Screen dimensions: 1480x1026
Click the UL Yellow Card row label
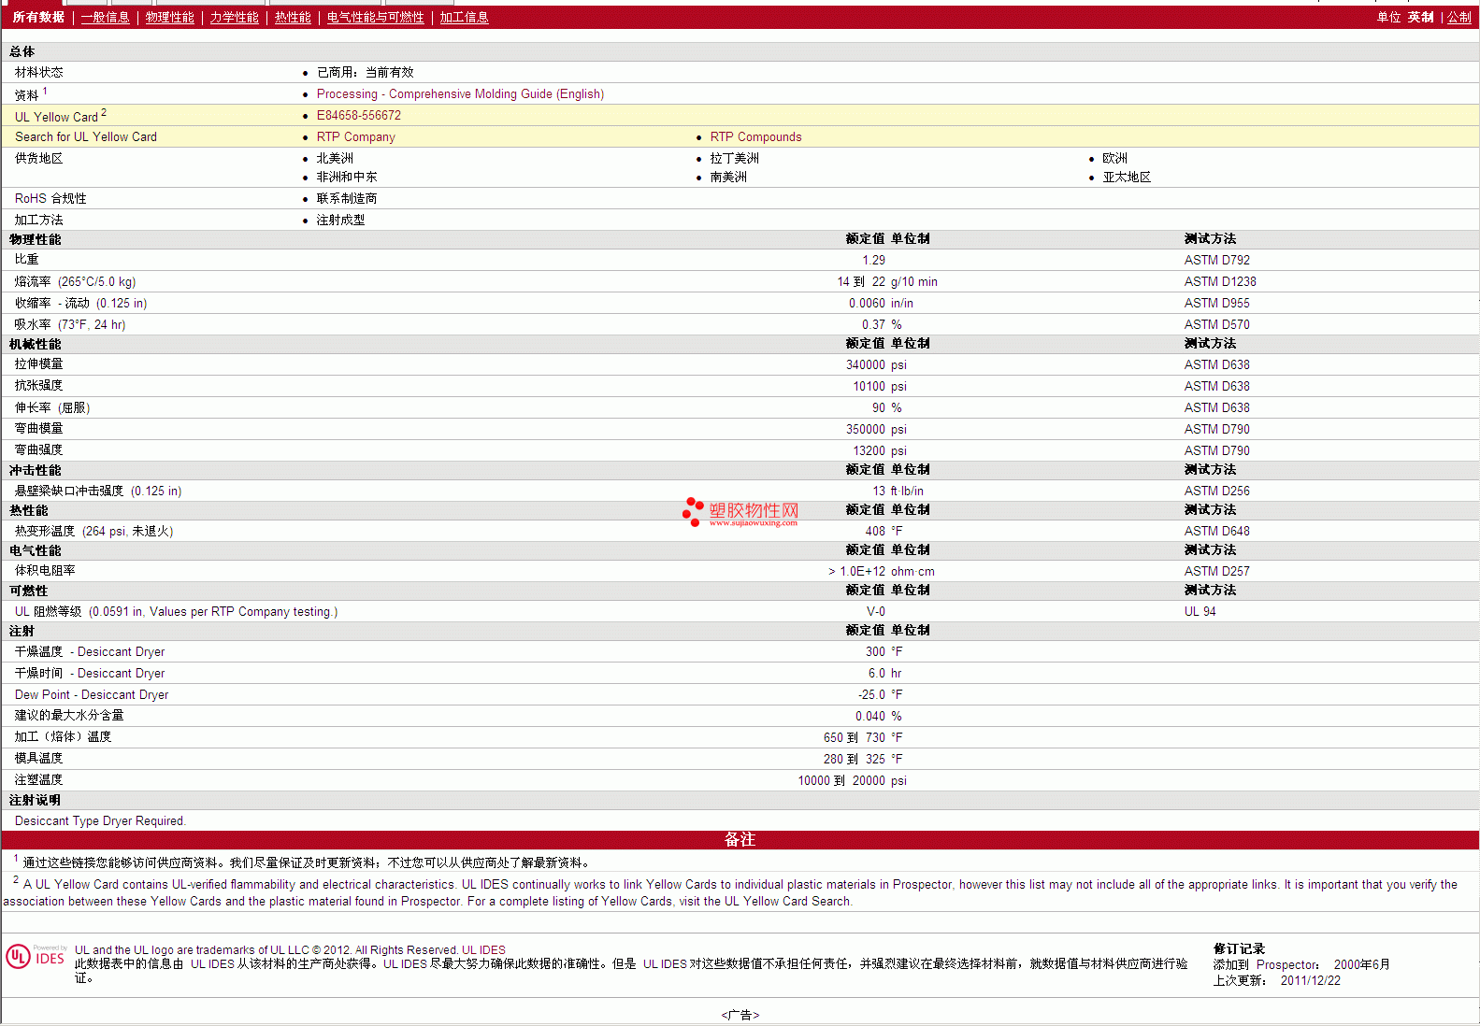(61, 116)
